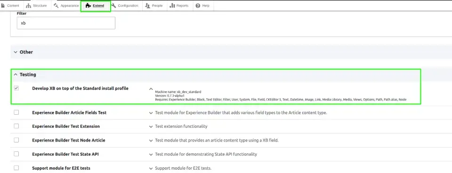
Task: Click the Filter text field containing xb
Action: tap(66, 23)
